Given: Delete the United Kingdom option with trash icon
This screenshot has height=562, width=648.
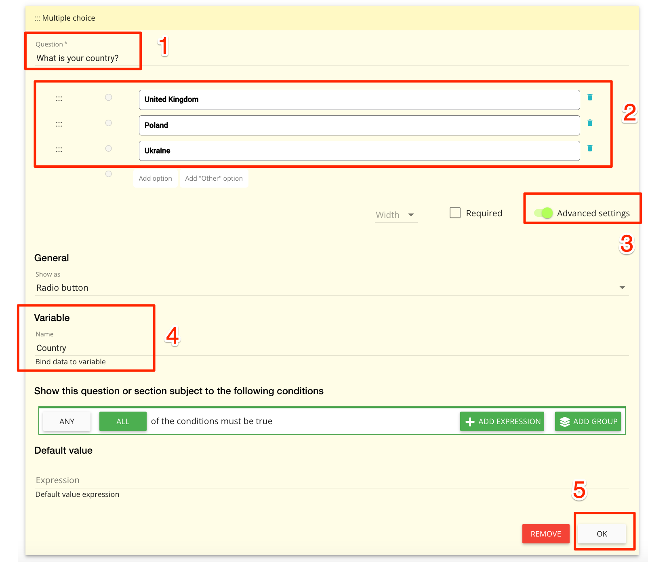Looking at the screenshot, I should point(590,97).
